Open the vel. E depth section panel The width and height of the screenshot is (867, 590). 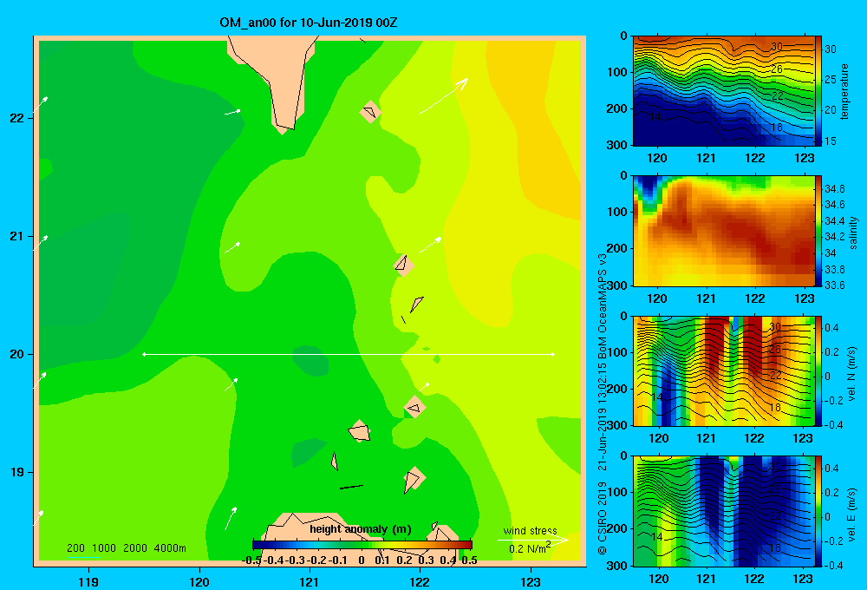pyautogui.click(x=723, y=511)
